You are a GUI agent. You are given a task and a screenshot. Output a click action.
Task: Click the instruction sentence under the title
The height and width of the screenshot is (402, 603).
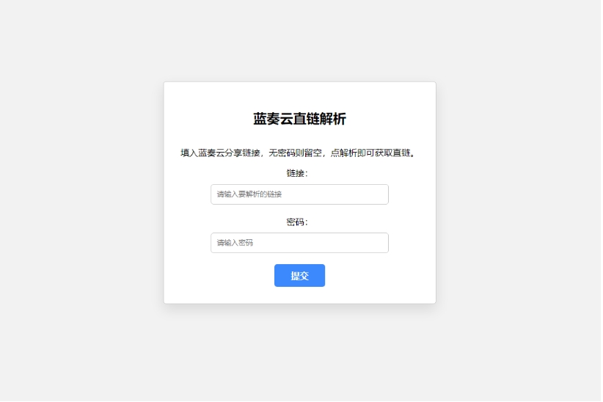point(299,153)
